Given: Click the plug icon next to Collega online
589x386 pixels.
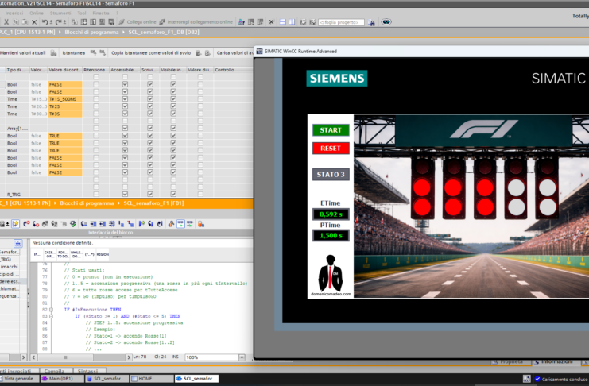Looking at the screenshot, I should pyautogui.click(x=122, y=22).
